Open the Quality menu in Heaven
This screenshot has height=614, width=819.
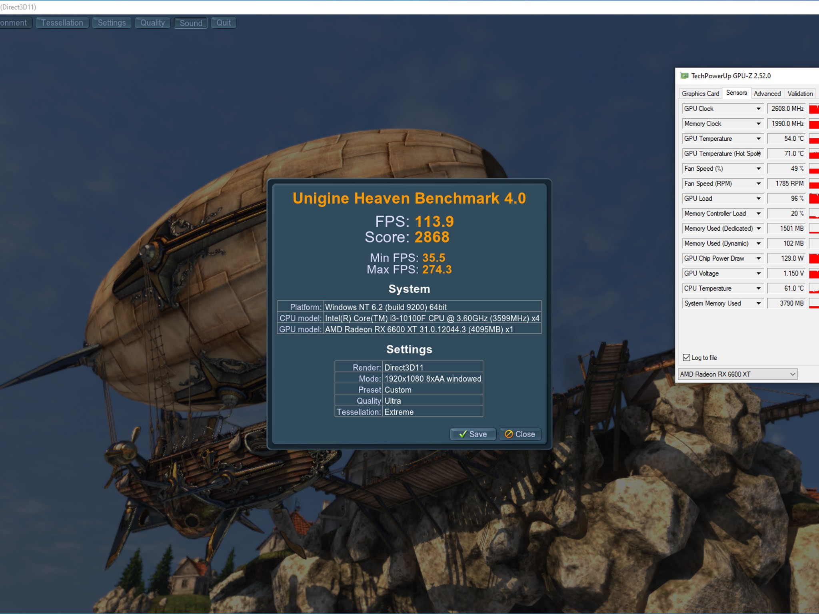[152, 23]
